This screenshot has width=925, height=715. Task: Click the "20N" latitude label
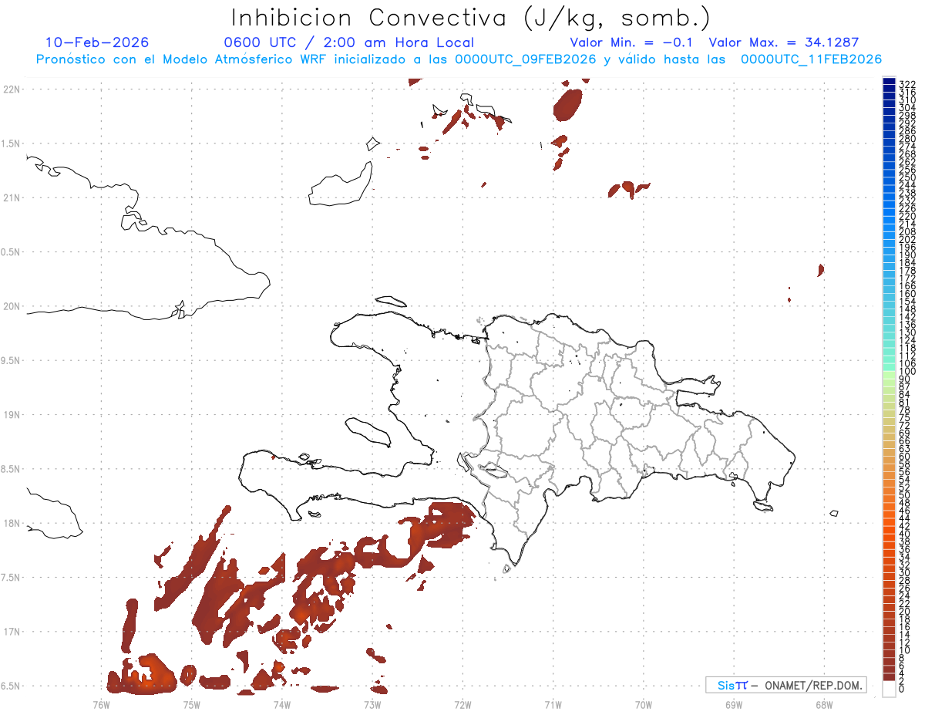tap(12, 306)
